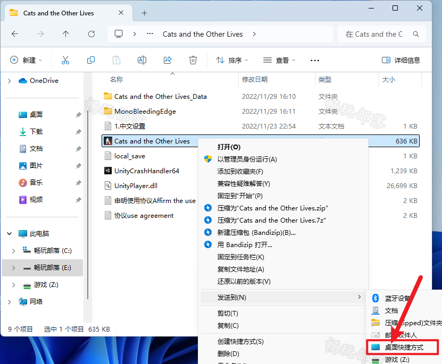
Task: Click the address bar computer icon
Action: pyautogui.click(x=119, y=34)
